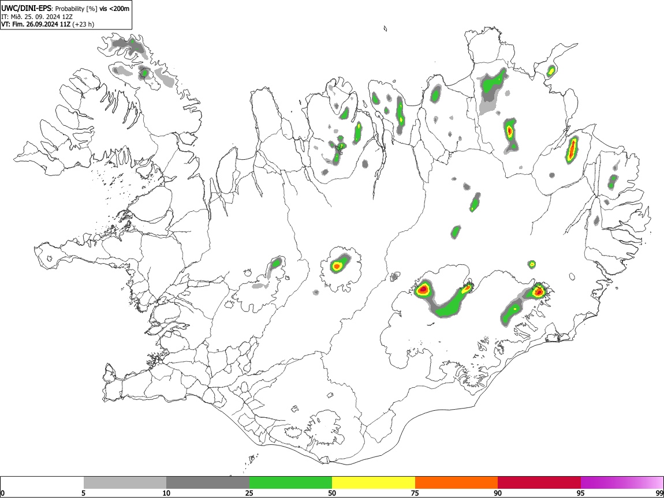Click the '(+23 h)' forecast offset text
Screen dimensions: 664x498
coord(83,24)
